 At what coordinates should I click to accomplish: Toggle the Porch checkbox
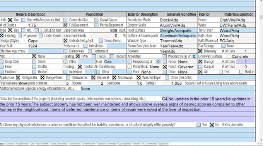[165, 67]
